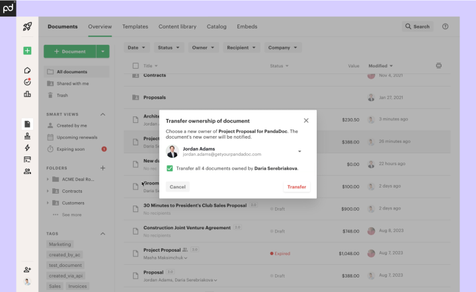Open the Jordan Adams owner dropdown

pyautogui.click(x=299, y=151)
